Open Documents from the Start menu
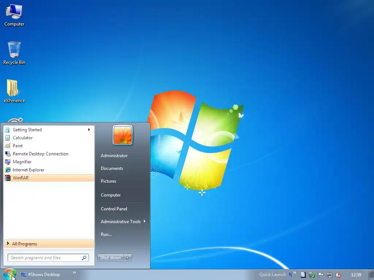 click(112, 168)
